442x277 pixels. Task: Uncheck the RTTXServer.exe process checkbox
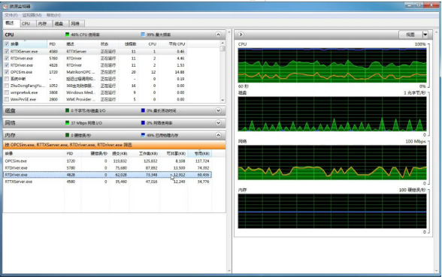[x=7, y=52]
